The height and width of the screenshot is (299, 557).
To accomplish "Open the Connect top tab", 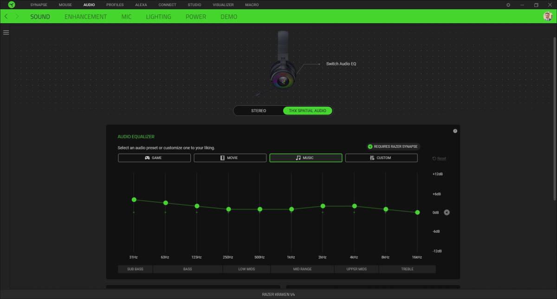I will [167, 5].
